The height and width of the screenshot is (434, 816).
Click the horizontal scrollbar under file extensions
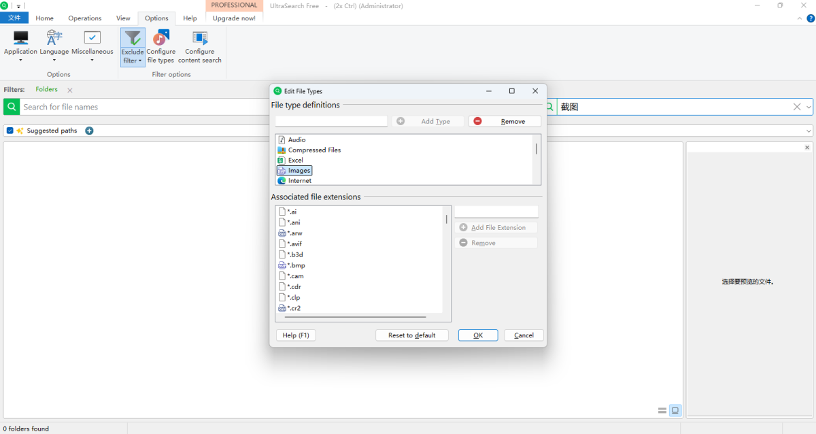click(x=356, y=317)
